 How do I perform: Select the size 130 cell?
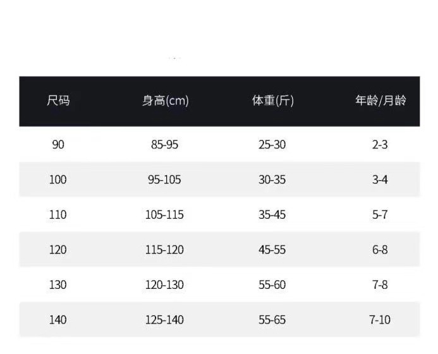tap(58, 285)
